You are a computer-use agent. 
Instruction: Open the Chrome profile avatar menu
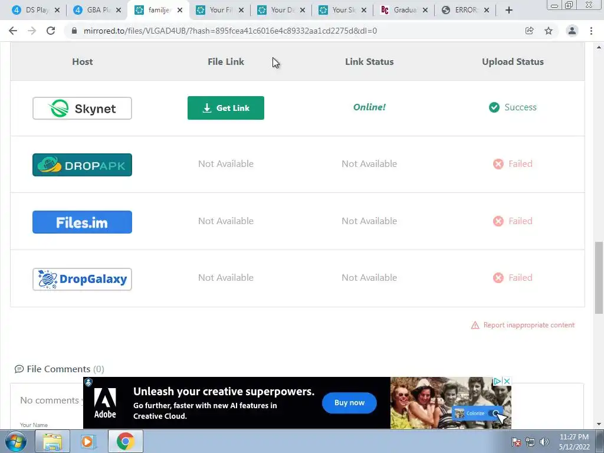572,31
